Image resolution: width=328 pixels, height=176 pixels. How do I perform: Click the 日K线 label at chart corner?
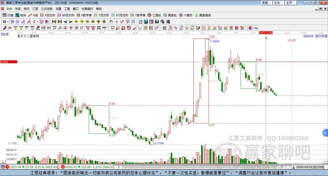tap(5, 34)
